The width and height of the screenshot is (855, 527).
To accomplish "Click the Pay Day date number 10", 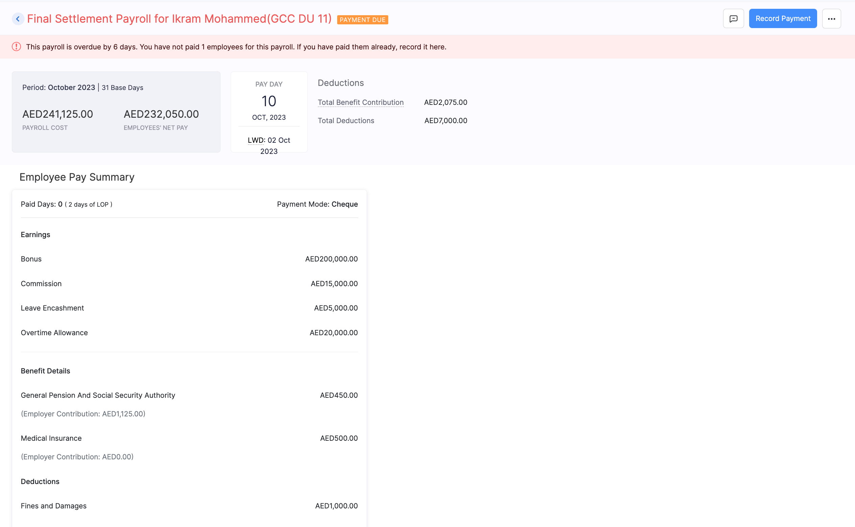I will pyautogui.click(x=269, y=101).
